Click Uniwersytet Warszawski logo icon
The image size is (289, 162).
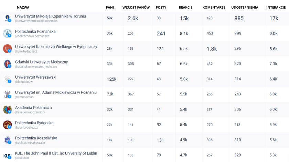point(7,79)
